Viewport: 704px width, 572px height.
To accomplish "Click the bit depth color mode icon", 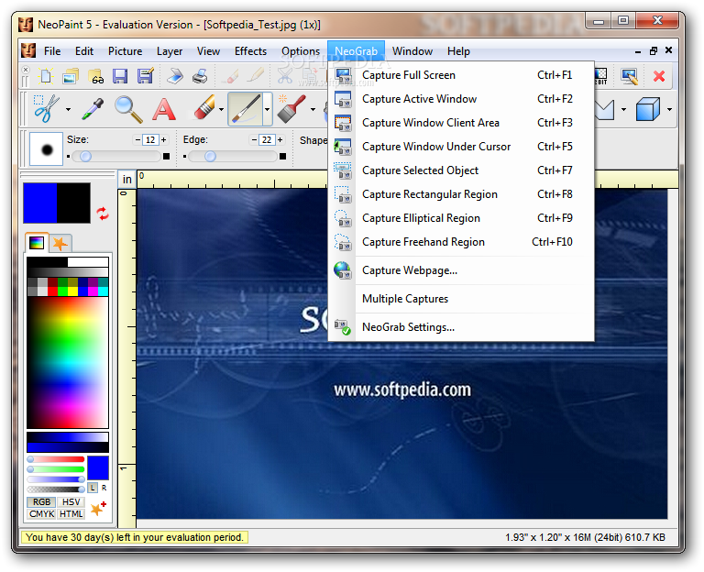I will tap(600, 76).
